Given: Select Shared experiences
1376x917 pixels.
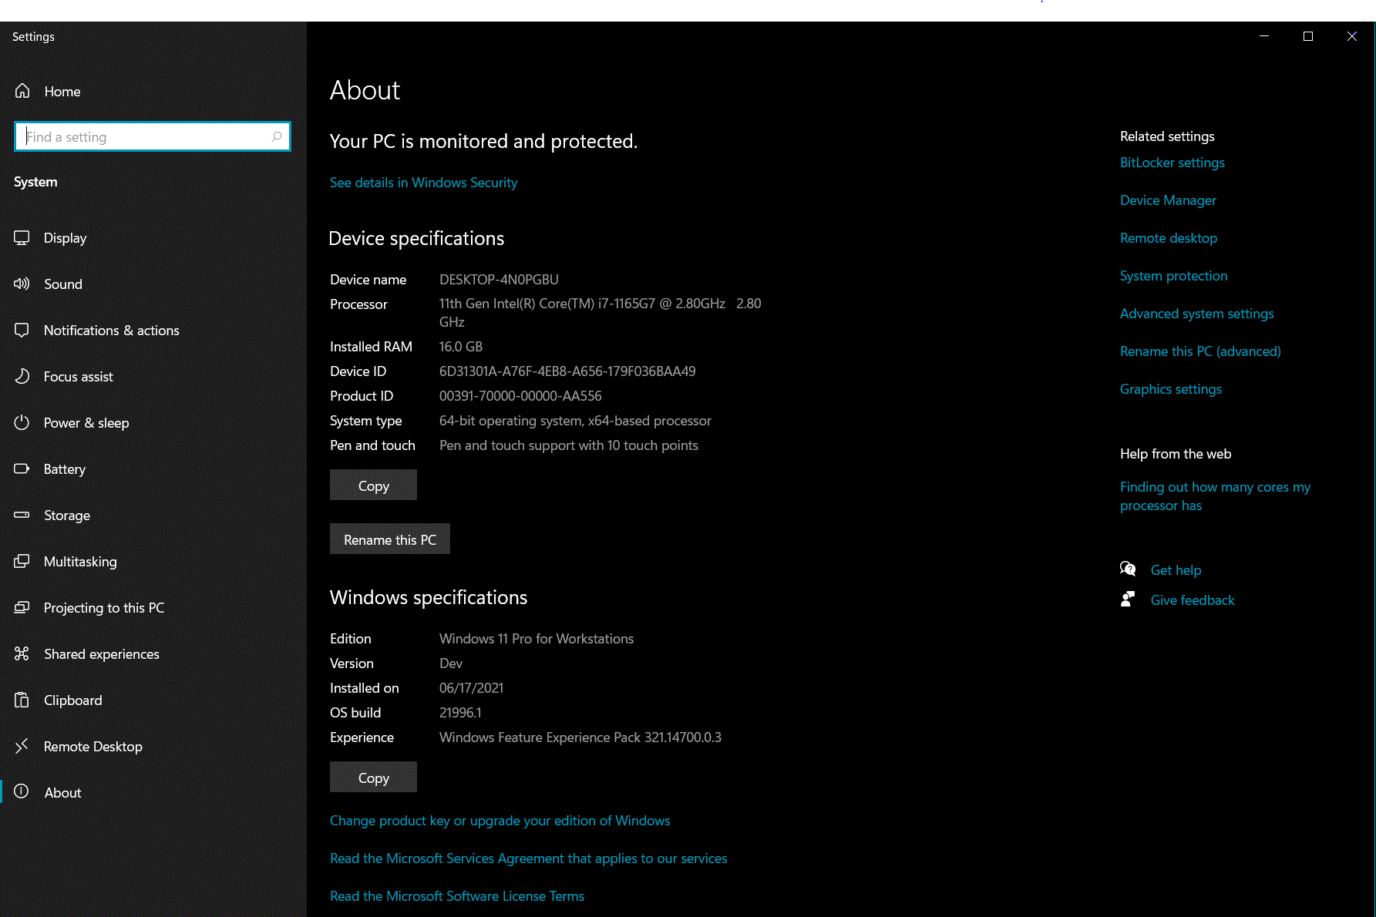Looking at the screenshot, I should (153, 654).
